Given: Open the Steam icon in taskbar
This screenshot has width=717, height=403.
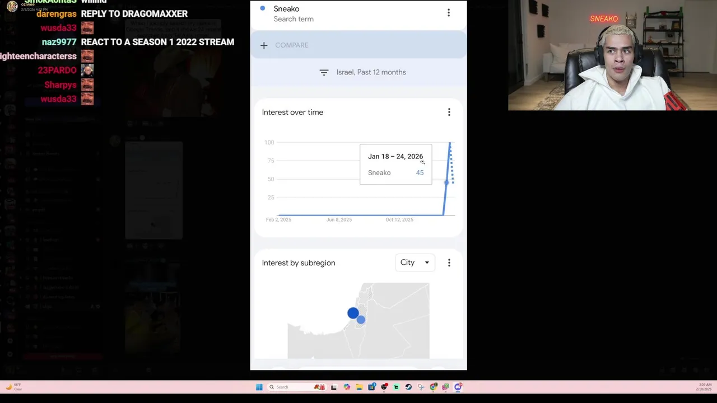Looking at the screenshot, I should coord(408,387).
